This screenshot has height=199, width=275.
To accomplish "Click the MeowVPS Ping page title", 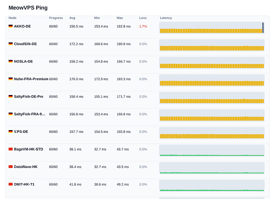I will (x=28, y=8).
